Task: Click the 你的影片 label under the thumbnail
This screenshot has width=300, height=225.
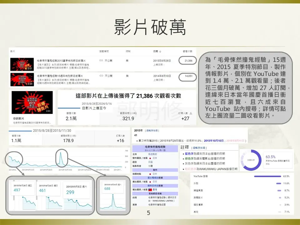Action: click(x=18, y=119)
